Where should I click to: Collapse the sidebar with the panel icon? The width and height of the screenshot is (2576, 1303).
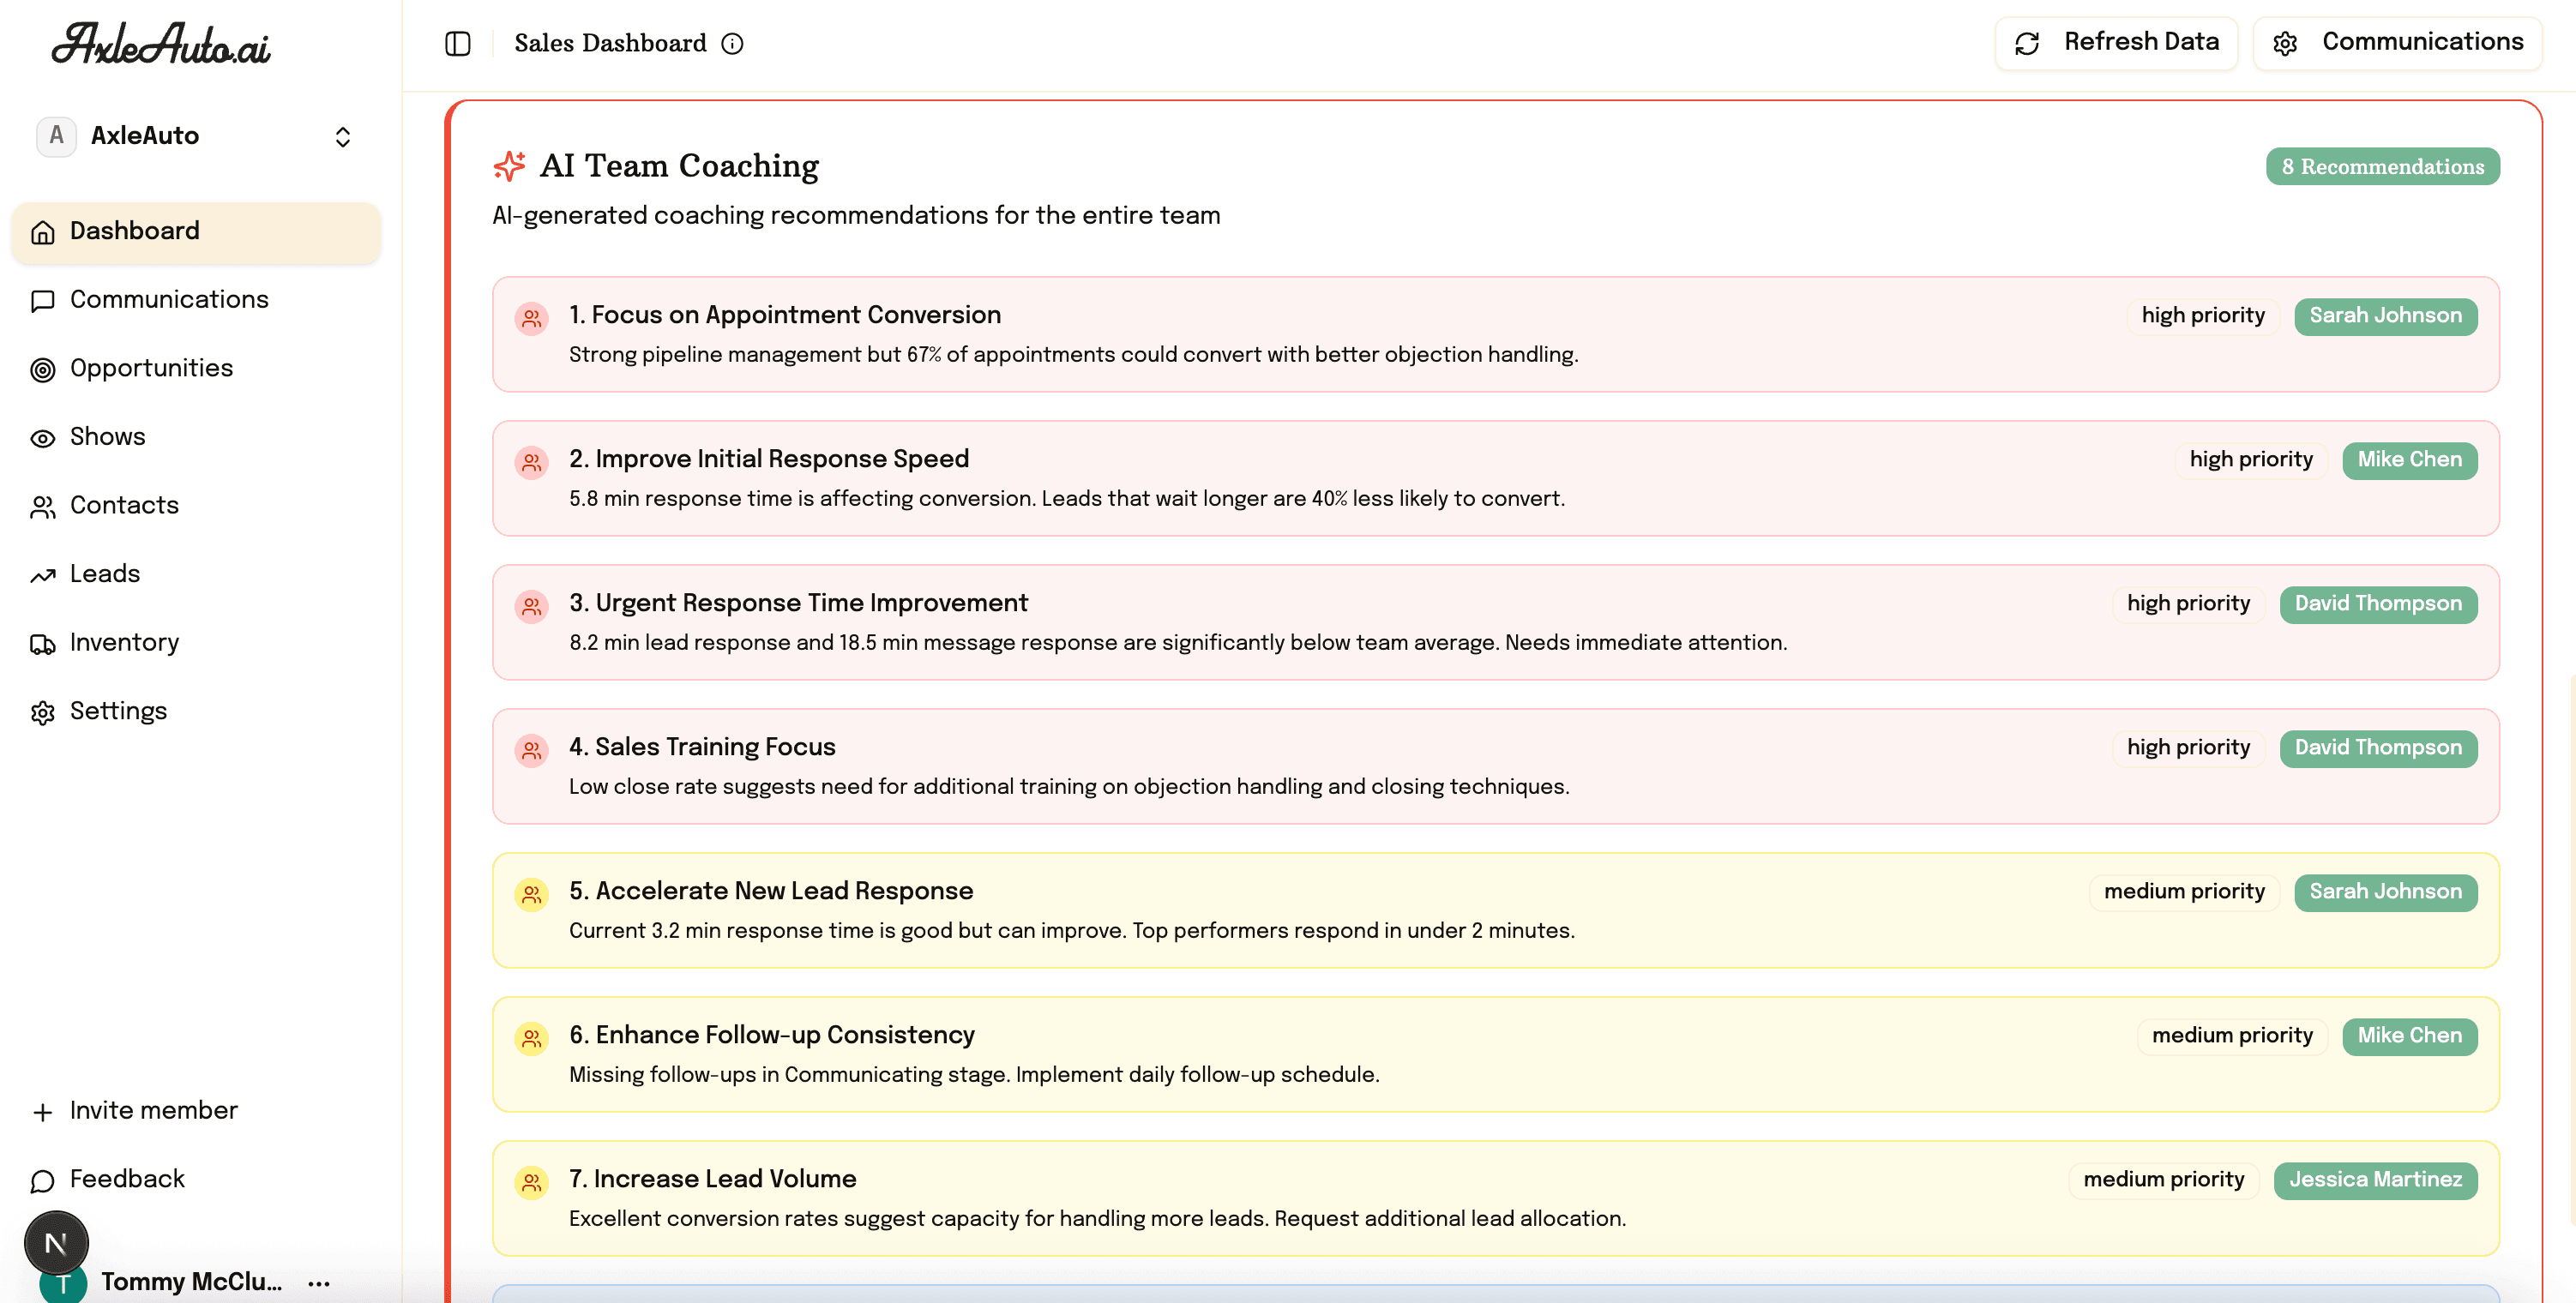(x=457, y=43)
